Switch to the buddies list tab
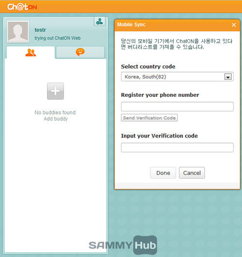This screenshot has height=257, width=242. click(x=30, y=52)
